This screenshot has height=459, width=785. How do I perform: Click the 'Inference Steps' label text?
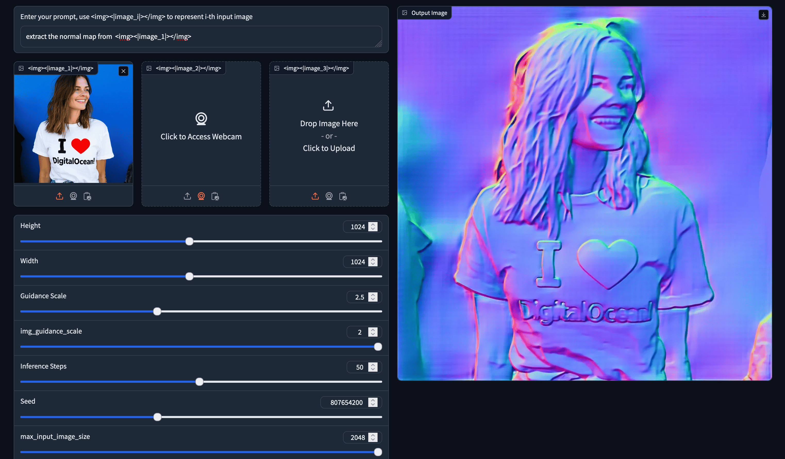[x=43, y=366]
